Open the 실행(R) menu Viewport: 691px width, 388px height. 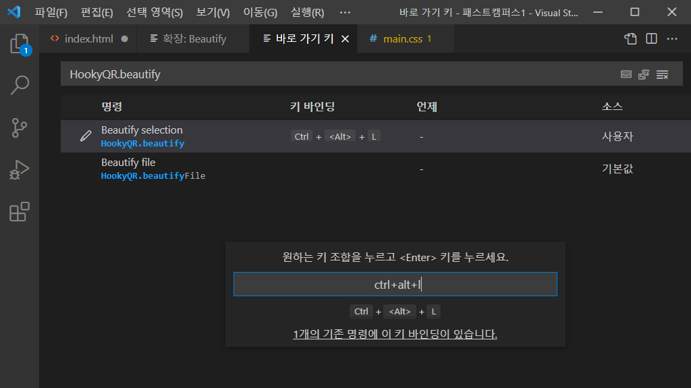(x=308, y=12)
